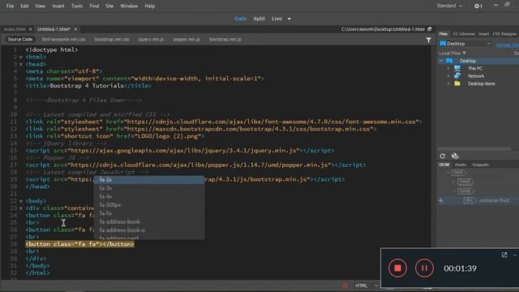Image resolution: width=519 pixels, height=292 pixels.
Task: Stop the screen recording
Action: coord(397,268)
